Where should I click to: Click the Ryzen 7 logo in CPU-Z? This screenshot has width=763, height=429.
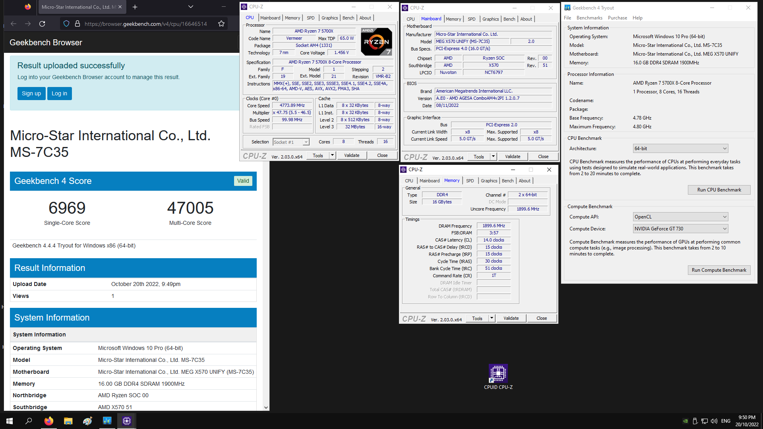[x=376, y=42]
